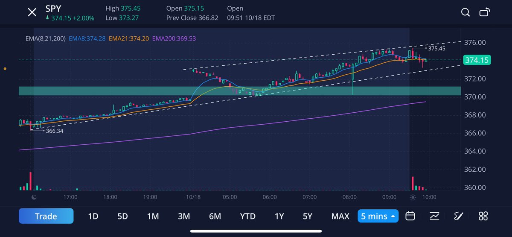Switch to the 6M range tab
Screen dimensions: 512x237
[215, 217]
